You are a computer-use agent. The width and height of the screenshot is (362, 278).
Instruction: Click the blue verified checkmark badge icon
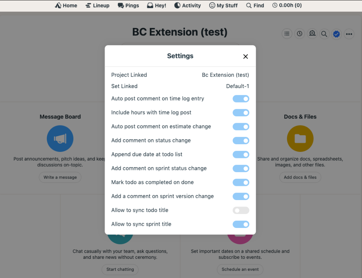(x=337, y=34)
